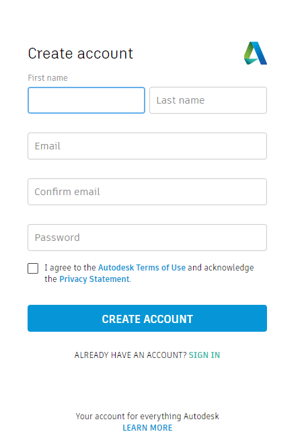Click 'Your account for everything Autodesk' text
Screen dimensions: 306x432
[x=147, y=416]
